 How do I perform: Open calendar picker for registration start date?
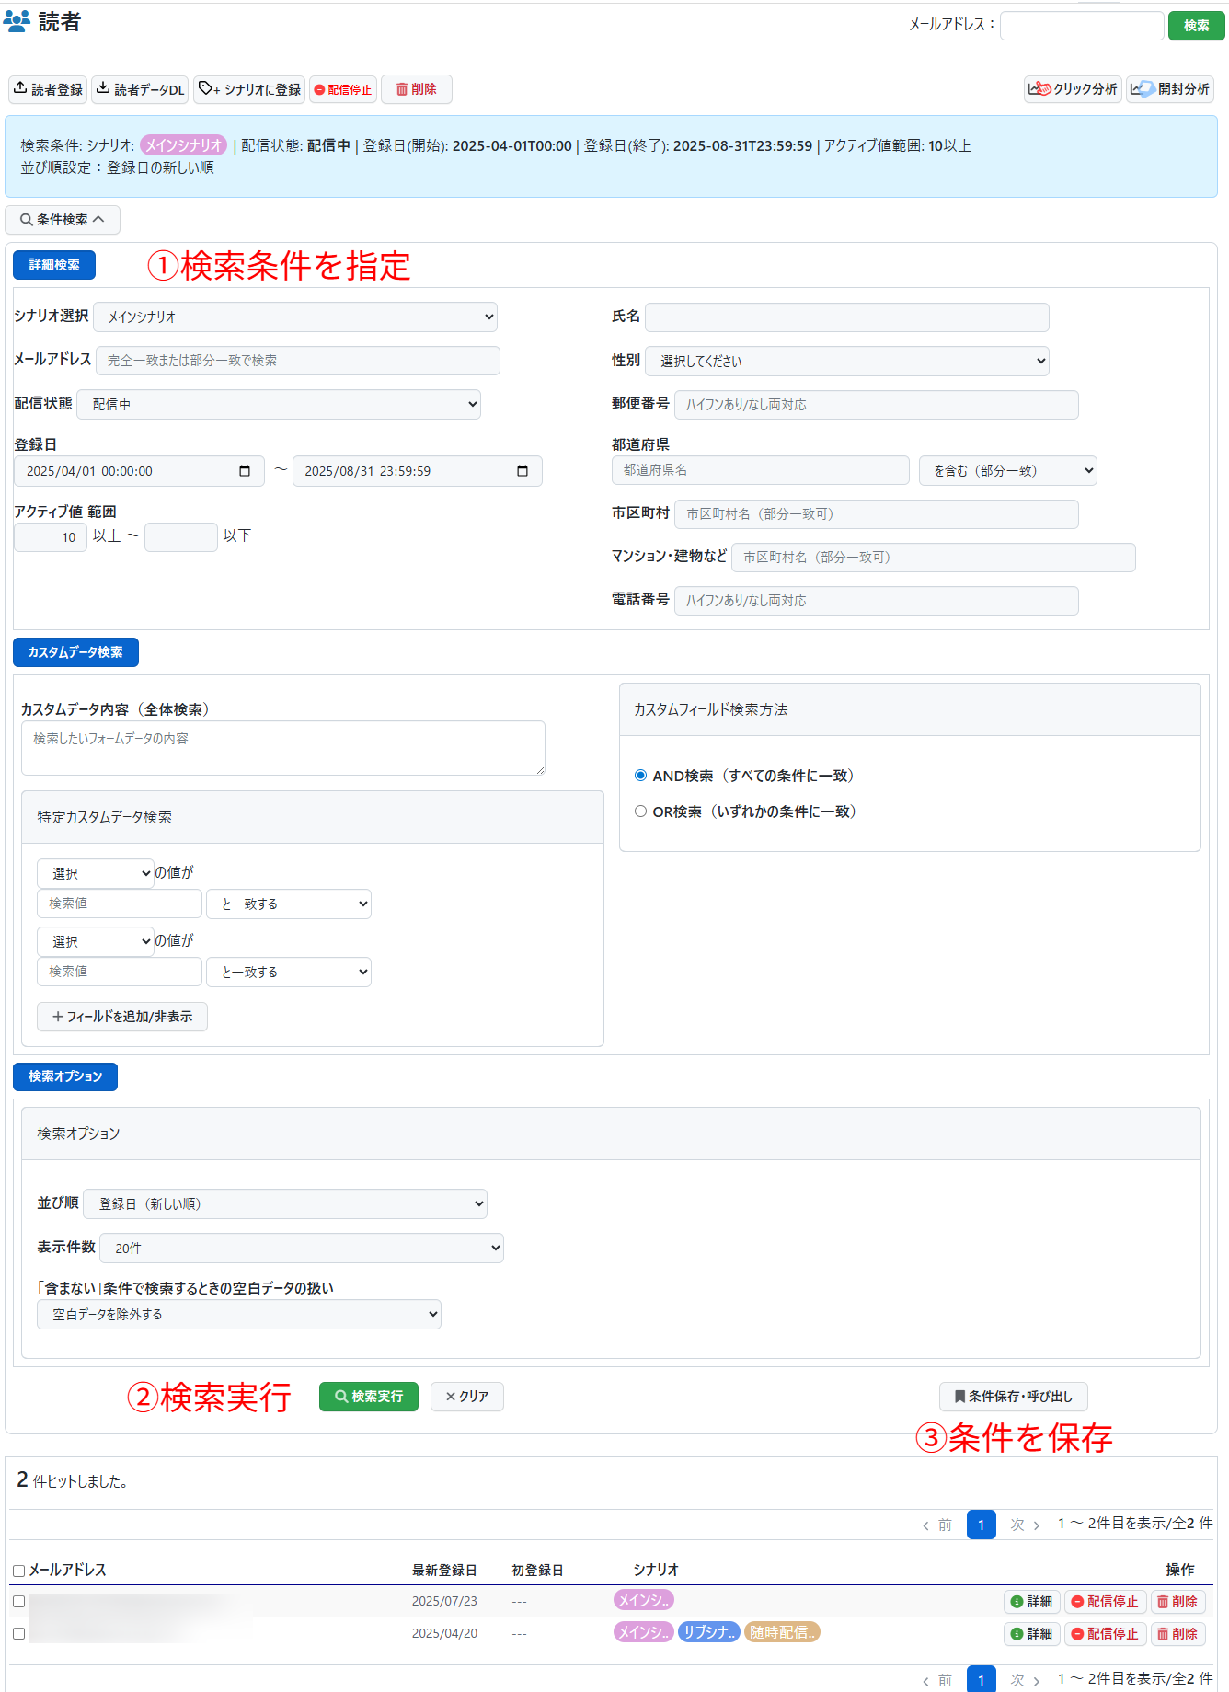[x=245, y=471]
